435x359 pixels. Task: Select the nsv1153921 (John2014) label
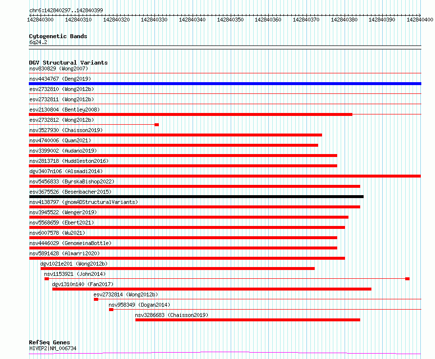75,274
